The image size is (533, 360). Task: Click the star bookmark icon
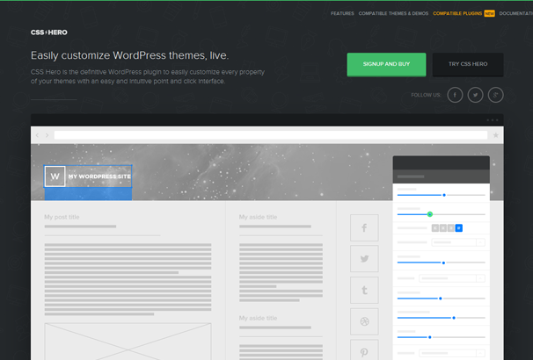496,135
